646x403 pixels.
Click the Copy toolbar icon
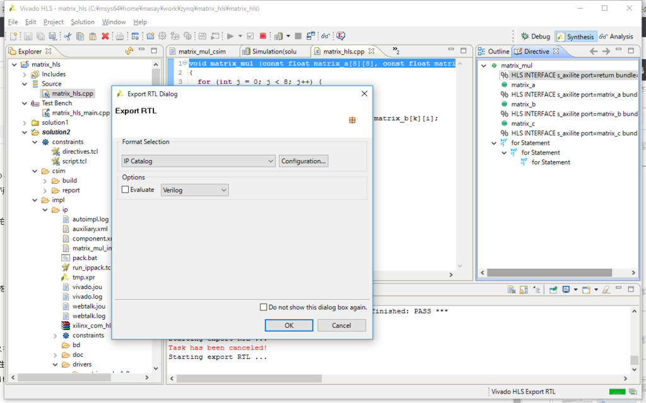pyautogui.click(x=80, y=36)
